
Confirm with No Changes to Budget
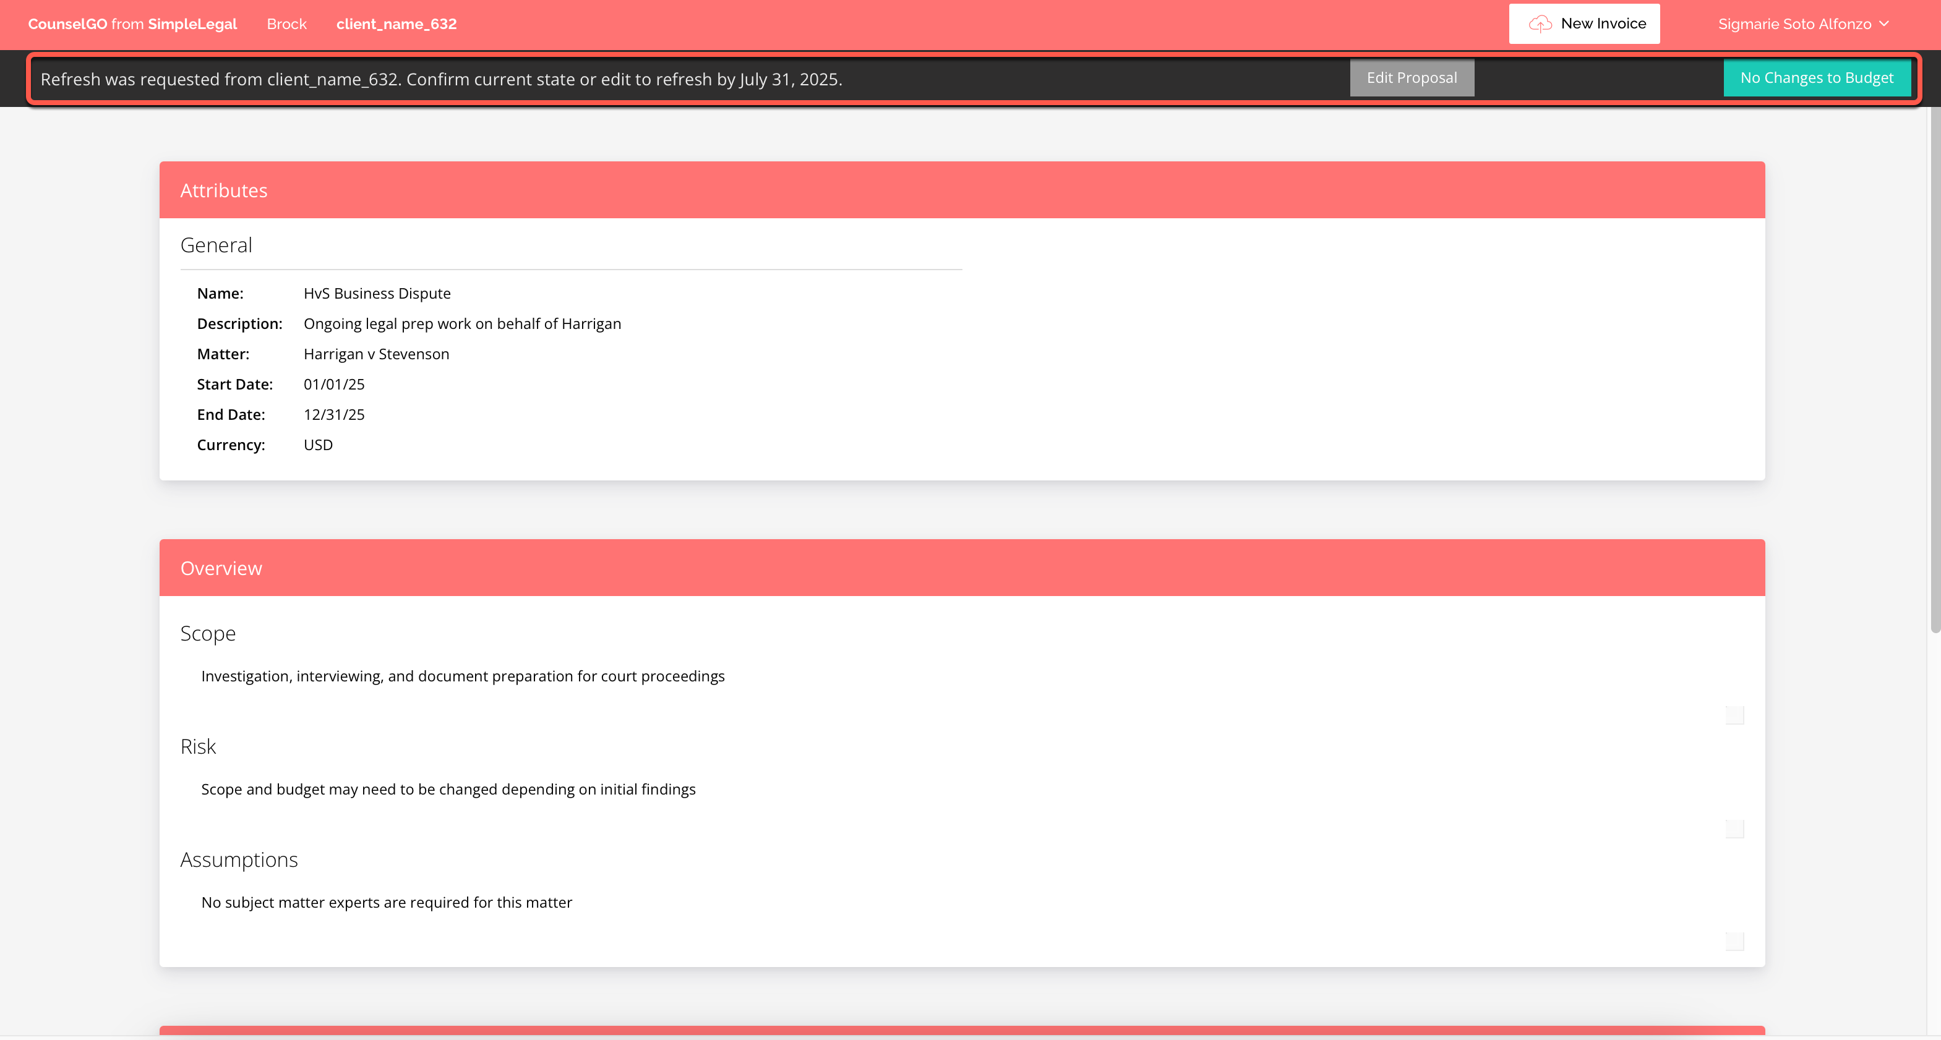1817,77
